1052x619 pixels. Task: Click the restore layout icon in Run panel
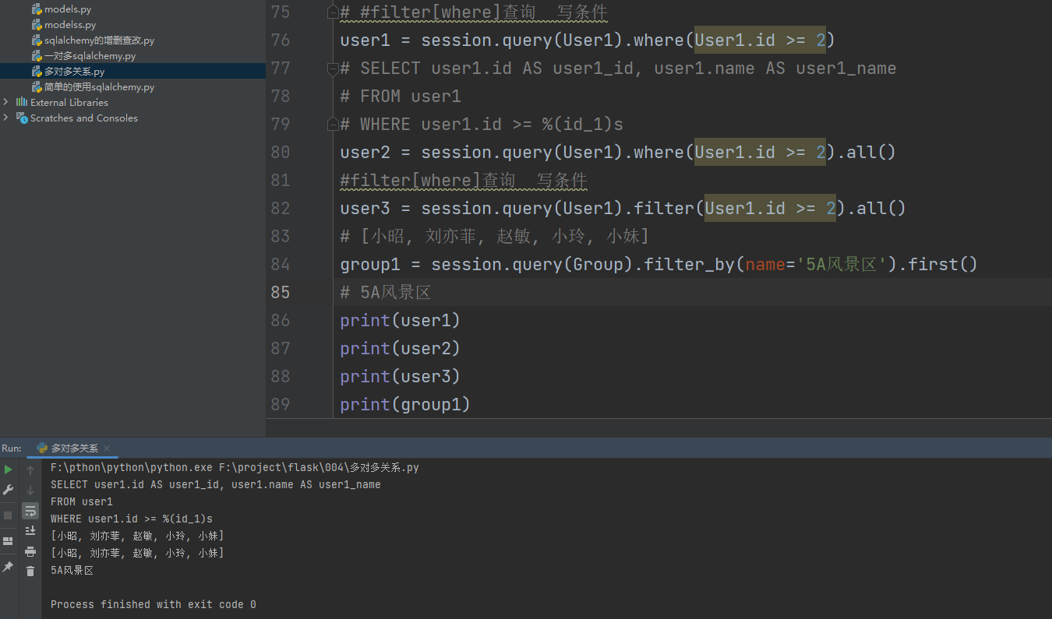coord(9,541)
